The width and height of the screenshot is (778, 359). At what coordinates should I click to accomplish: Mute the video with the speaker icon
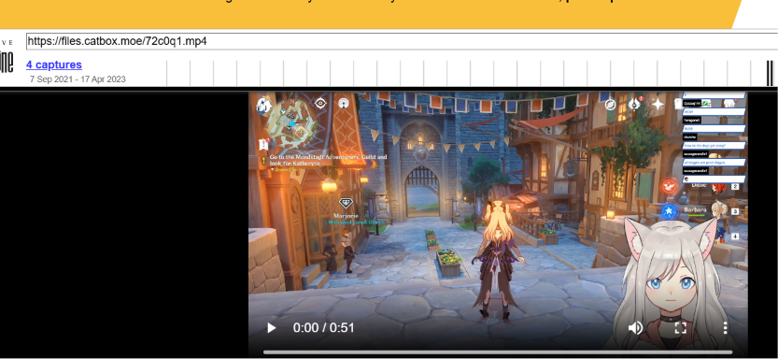[636, 328]
